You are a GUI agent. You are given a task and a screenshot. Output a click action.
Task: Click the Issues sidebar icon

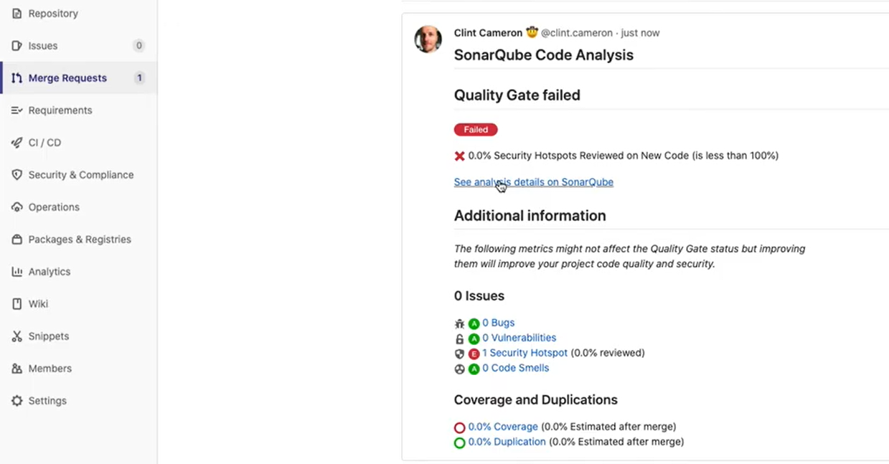17,46
